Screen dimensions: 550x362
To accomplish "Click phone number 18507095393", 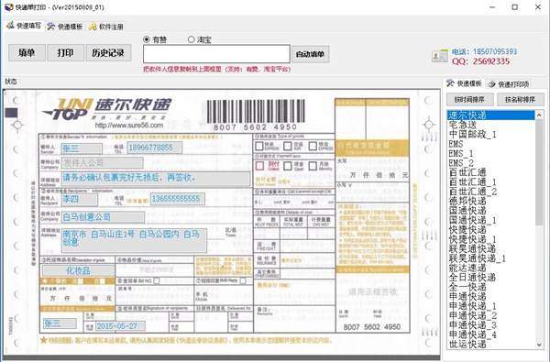I will coord(495,51).
